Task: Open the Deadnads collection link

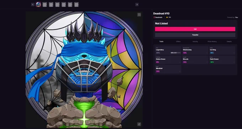Action: click(x=159, y=17)
